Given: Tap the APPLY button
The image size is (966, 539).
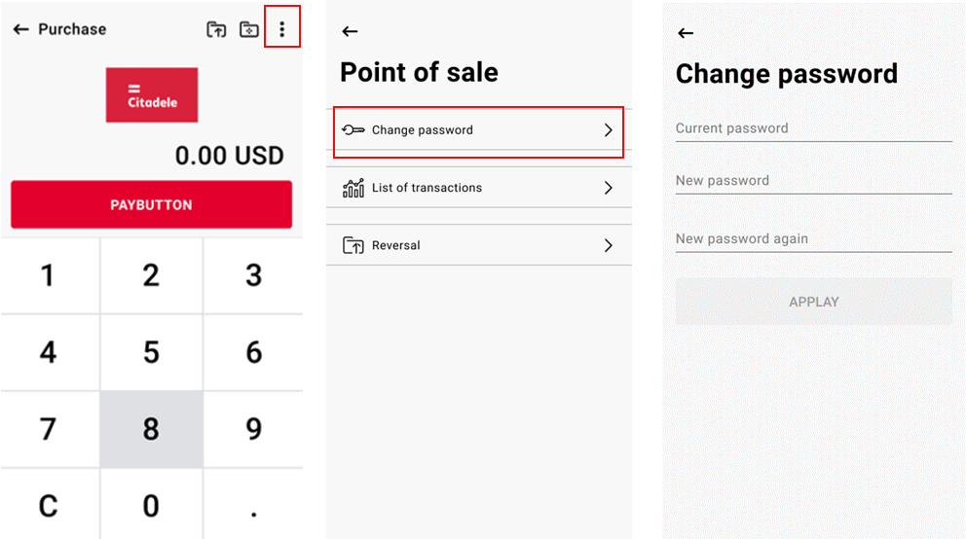Looking at the screenshot, I should [814, 302].
